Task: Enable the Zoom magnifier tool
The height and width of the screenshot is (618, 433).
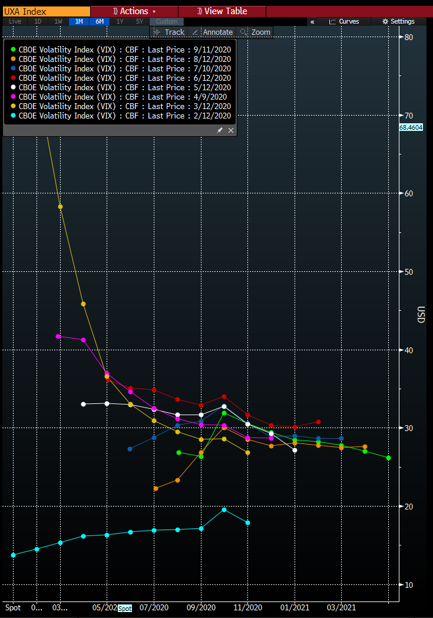Action: [x=256, y=32]
